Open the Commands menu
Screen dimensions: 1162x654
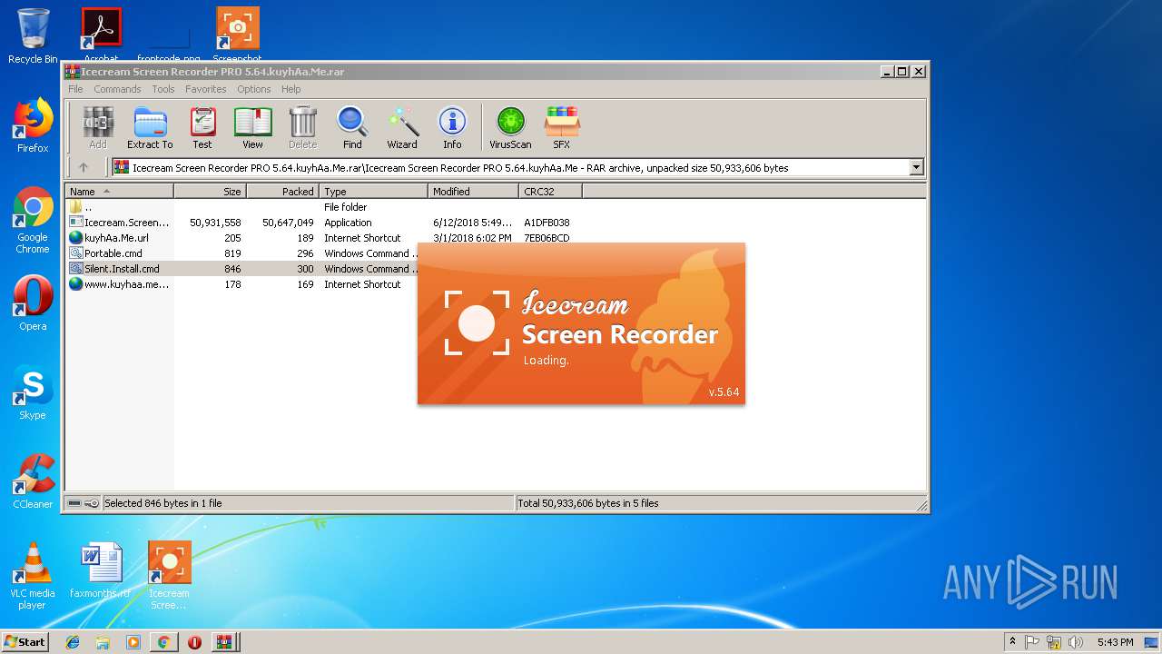click(x=117, y=89)
